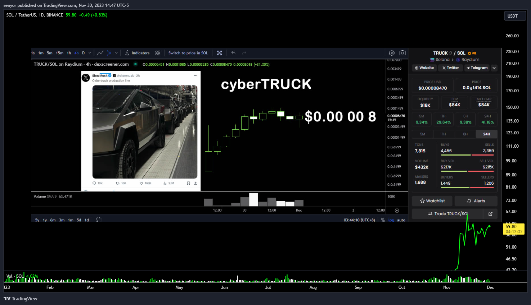Viewport: 531px width, 305px height.
Task: Undo last chart action arrow
Action: [x=233, y=53]
